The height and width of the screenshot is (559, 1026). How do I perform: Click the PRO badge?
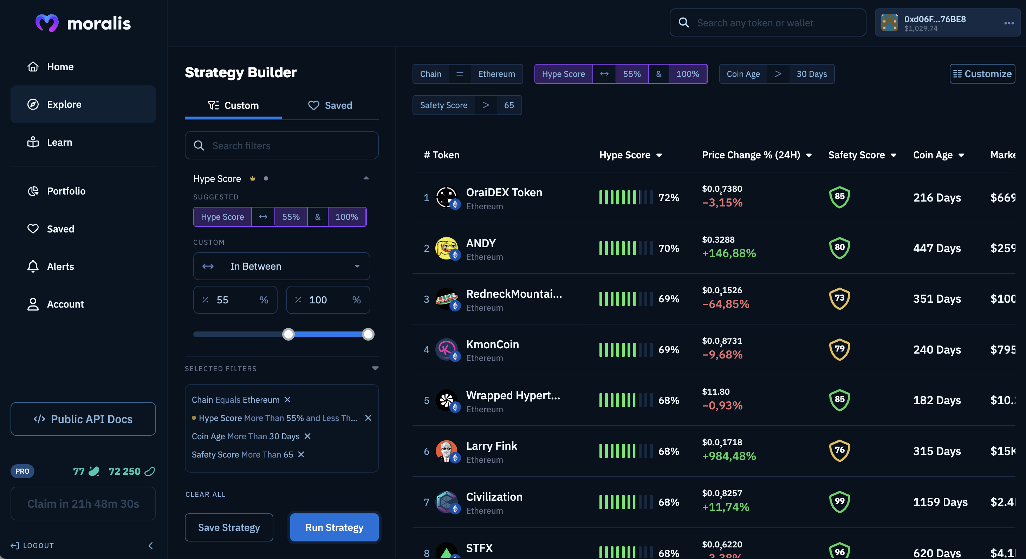pyautogui.click(x=22, y=472)
